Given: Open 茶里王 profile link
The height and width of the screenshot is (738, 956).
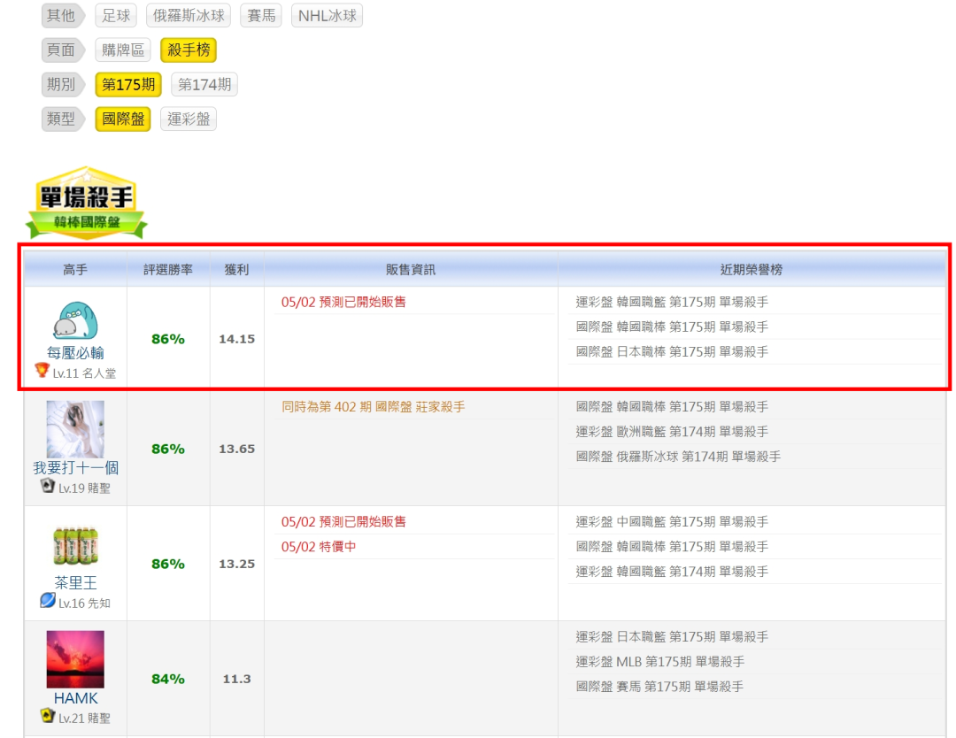Looking at the screenshot, I should (x=75, y=582).
